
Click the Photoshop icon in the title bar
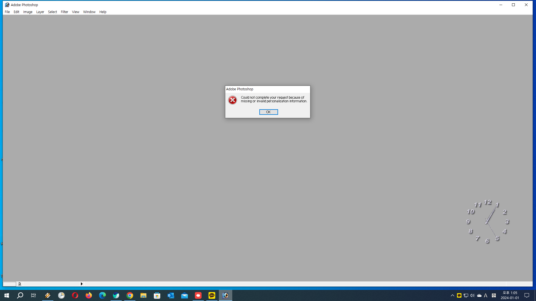(x=7, y=5)
